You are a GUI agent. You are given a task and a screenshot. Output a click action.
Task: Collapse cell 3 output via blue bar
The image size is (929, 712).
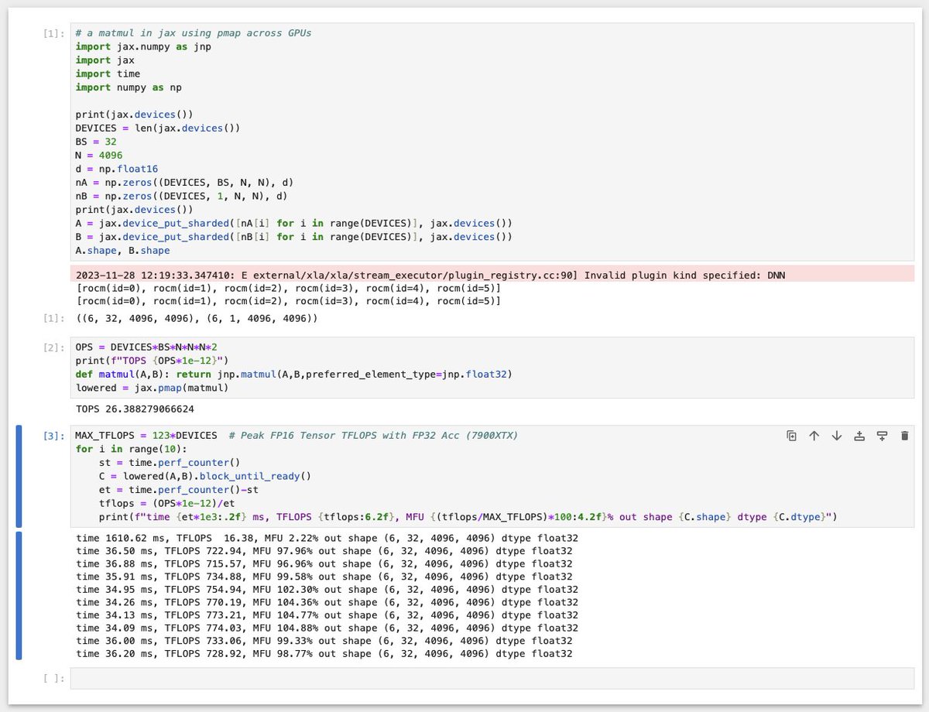click(19, 595)
